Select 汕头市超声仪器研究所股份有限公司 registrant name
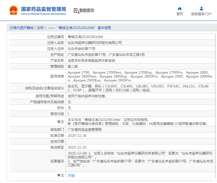This screenshot has width=217, height=183. (x=95, y=43)
